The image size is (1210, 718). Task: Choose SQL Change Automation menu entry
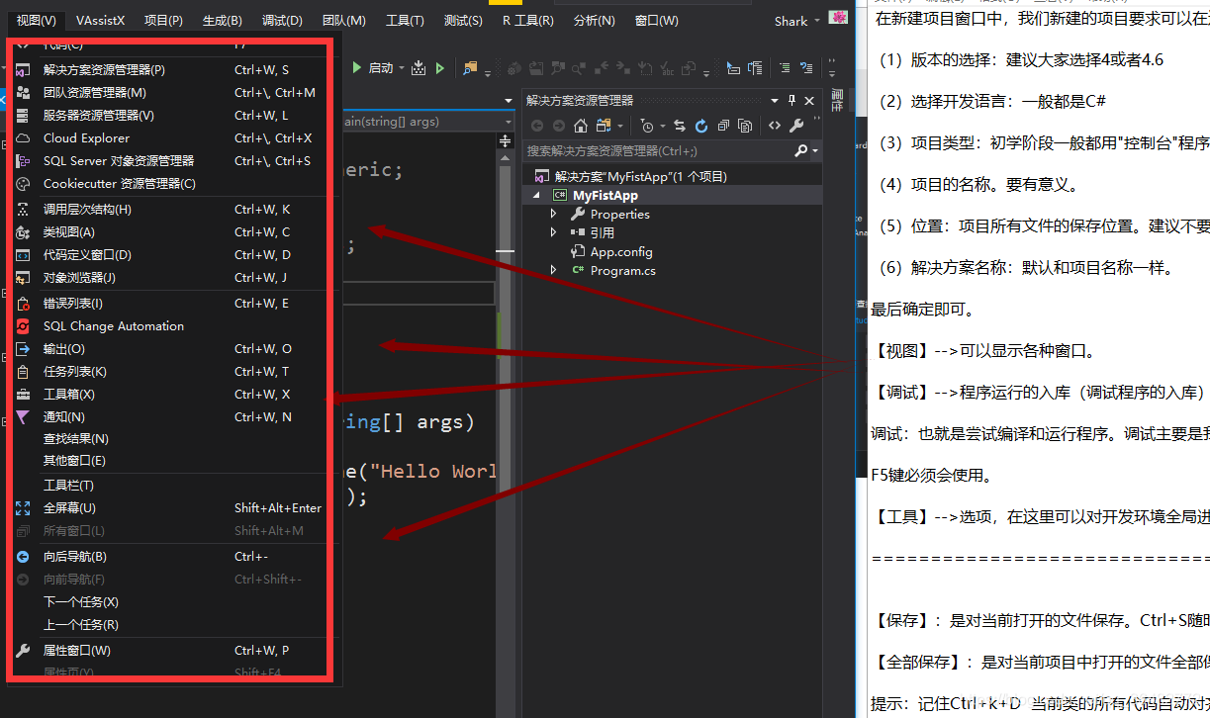click(175, 326)
